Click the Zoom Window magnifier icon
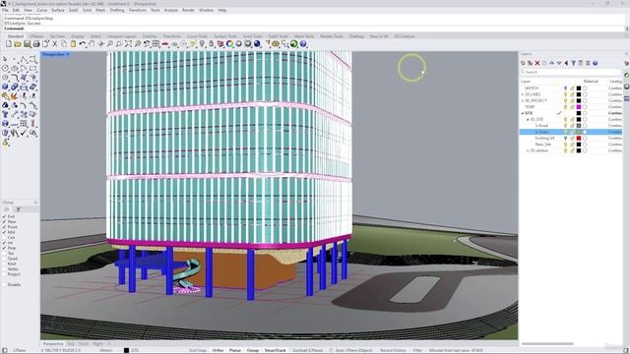 [119, 43]
